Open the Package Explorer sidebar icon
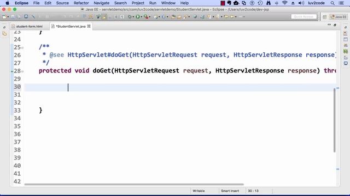 [4, 34]
